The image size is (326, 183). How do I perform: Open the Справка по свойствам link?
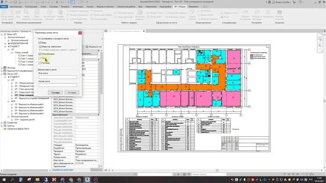pyautogui.click(x=63, y=169)
